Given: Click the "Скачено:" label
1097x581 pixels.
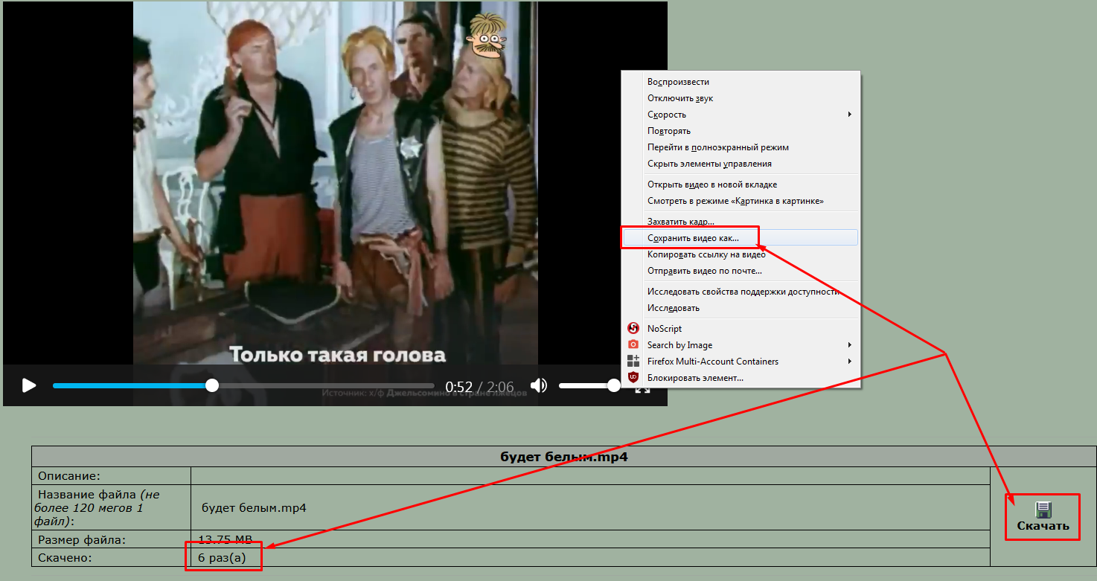Looking at the screenshot, I should click(65, 557).
